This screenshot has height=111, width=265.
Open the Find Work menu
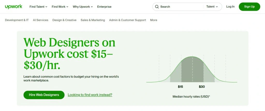pyautogui.click(x=60, y=7)
